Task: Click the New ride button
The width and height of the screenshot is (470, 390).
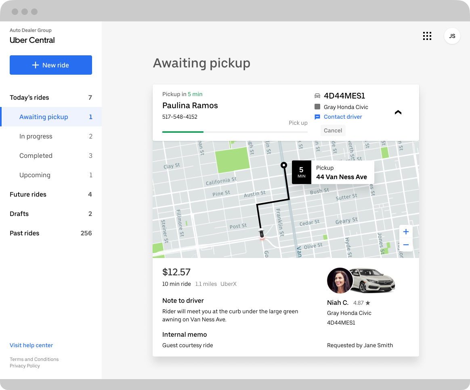Action: tap(51, 65)
